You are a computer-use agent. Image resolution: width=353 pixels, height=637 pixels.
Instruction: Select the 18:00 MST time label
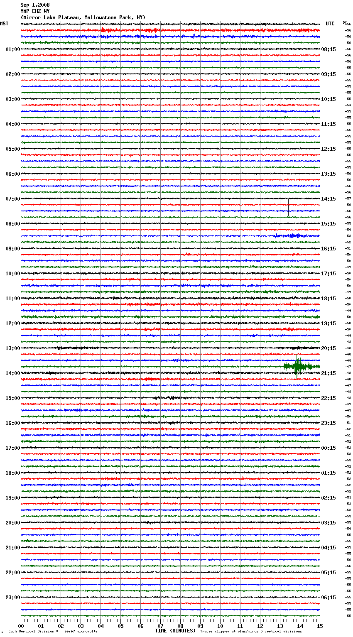click(x=13, y=473)
